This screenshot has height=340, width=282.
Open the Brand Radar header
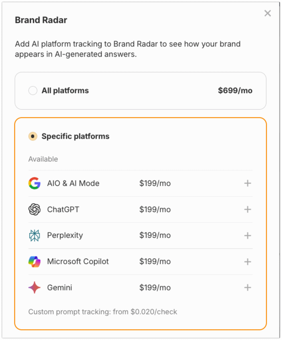41,20
